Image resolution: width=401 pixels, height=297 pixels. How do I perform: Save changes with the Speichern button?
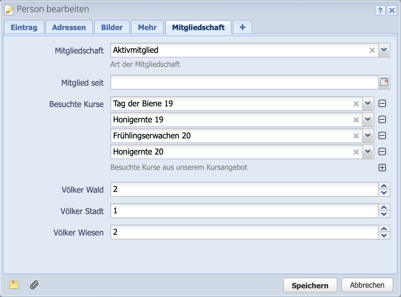(310, 285)
